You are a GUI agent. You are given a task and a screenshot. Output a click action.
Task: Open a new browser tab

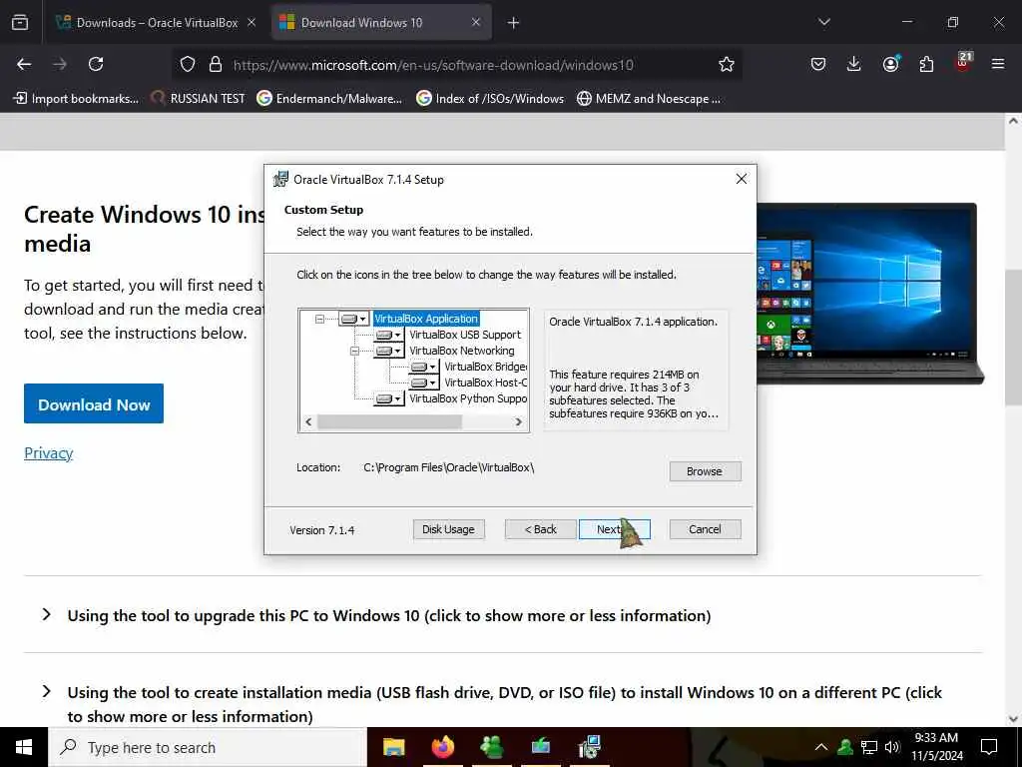(x=514, y=23)
